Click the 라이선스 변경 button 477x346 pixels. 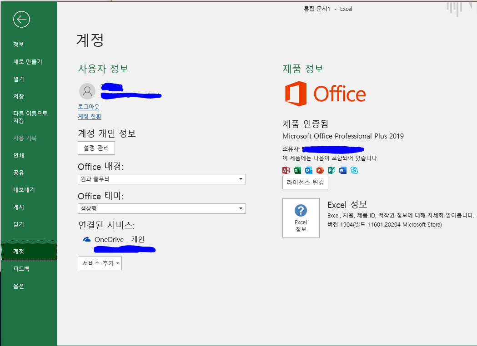(x=305, y=183)
